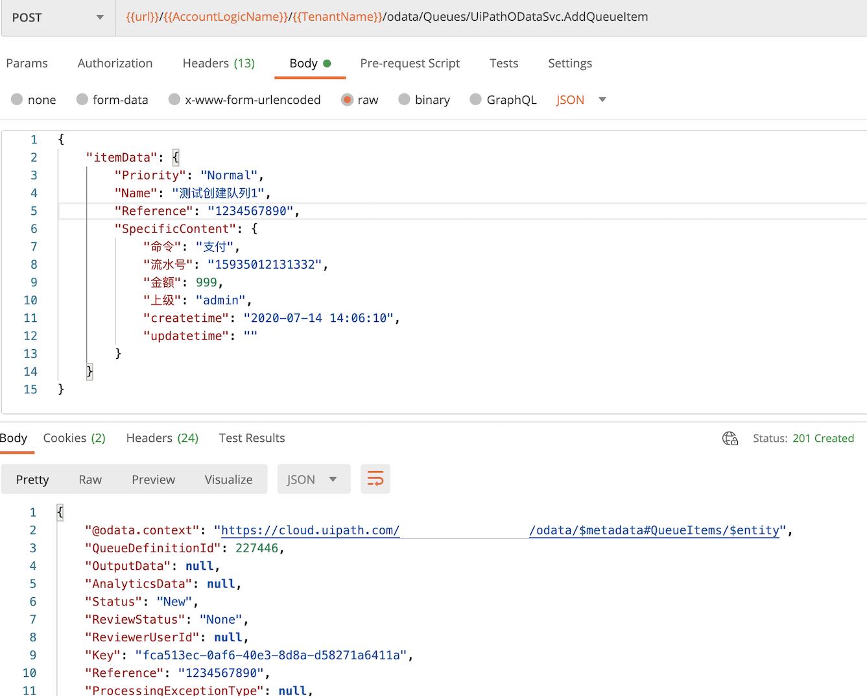Switch to response Test Results tab
This screenshot has height=699, width=867.
point(252,438)
